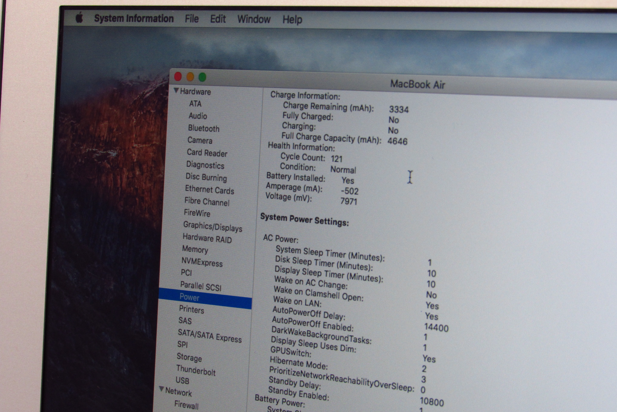
Task: Select Graphics/Displays in the sidebar
Action: tap(213, 226)
